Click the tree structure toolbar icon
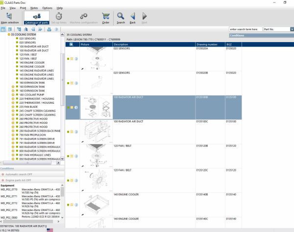 click(19, 29)
